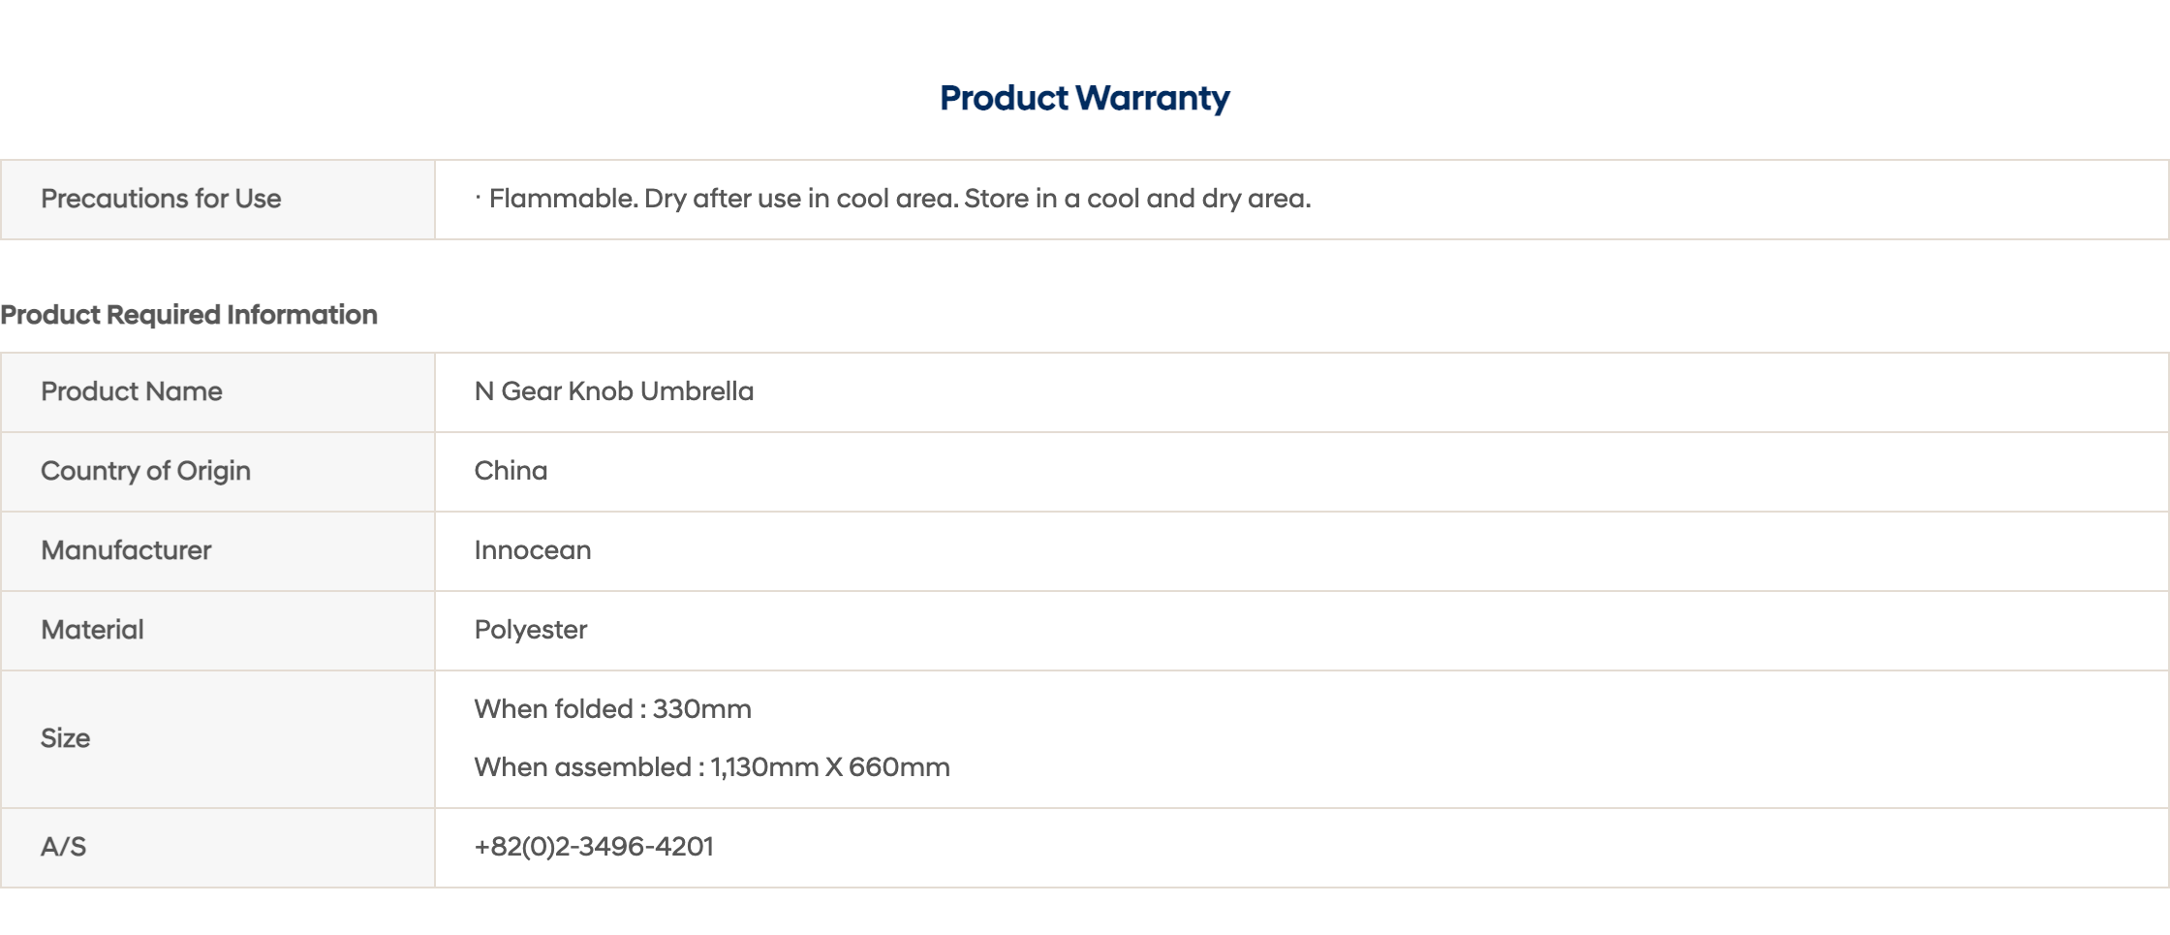
Task: Click the Product Required Information subheading
Action: [189, 315]
